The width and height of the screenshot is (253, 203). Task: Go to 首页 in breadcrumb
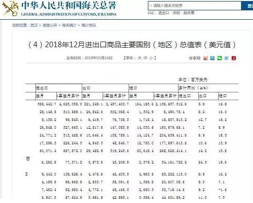[x=34, y=25]
